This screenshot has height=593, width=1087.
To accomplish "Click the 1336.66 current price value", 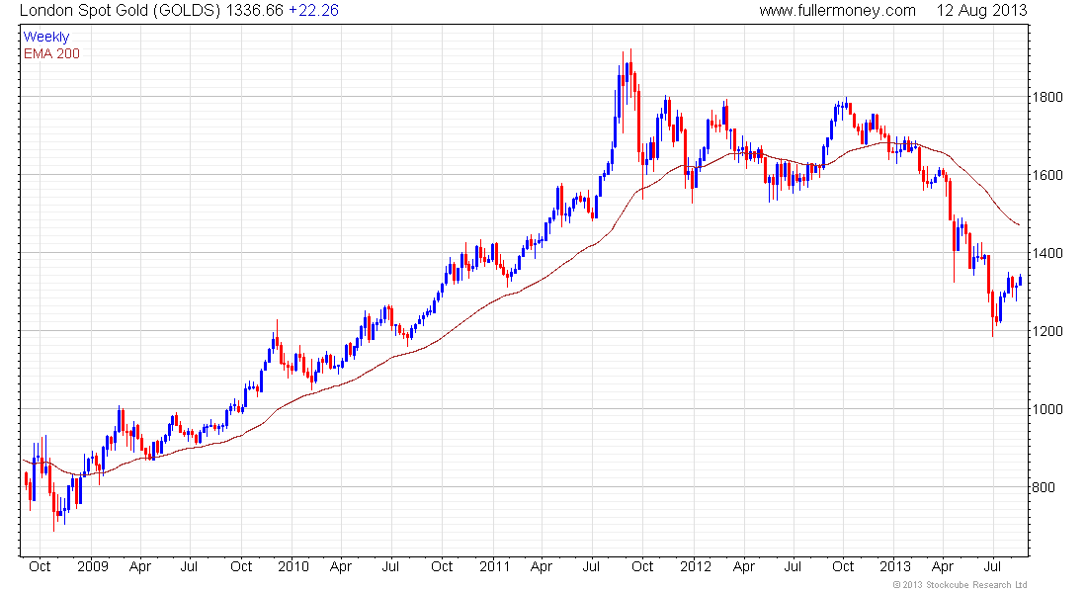I will pyautogui.click(x=255, y=11).
